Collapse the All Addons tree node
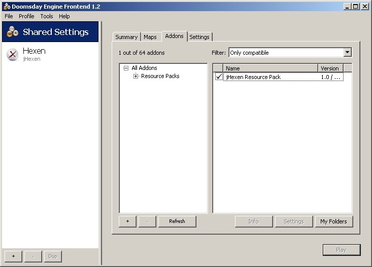The image size is (372, 267). tap(126, 68)
